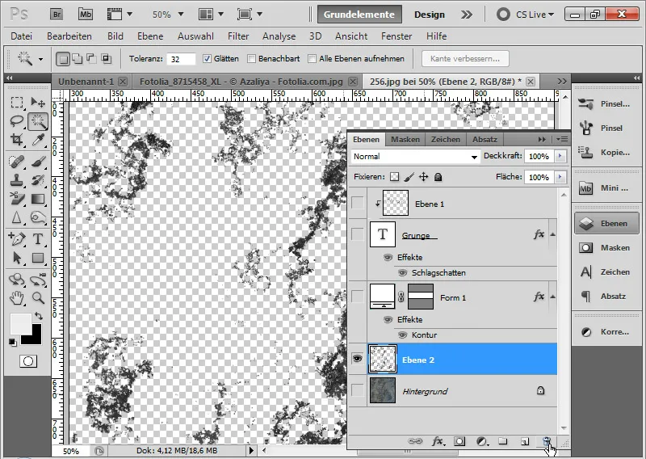The height and width of the screenshot is (459, 646).
Task: Select the Eyedropper tool
Action: click(x=38, y=140)
